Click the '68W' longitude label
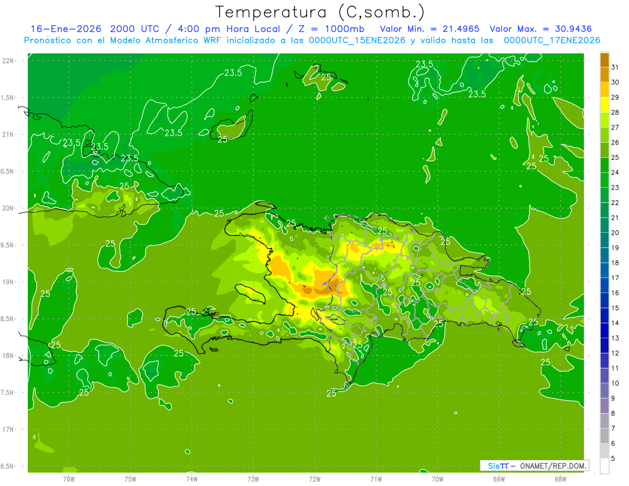This screenshot has height=486, width=629. [x=560, y=479]
